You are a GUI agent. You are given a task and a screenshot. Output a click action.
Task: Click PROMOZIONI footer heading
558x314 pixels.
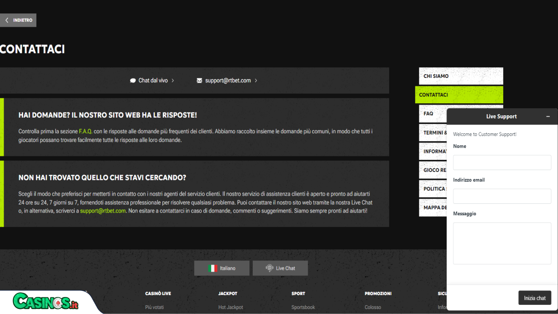point(378,293)
